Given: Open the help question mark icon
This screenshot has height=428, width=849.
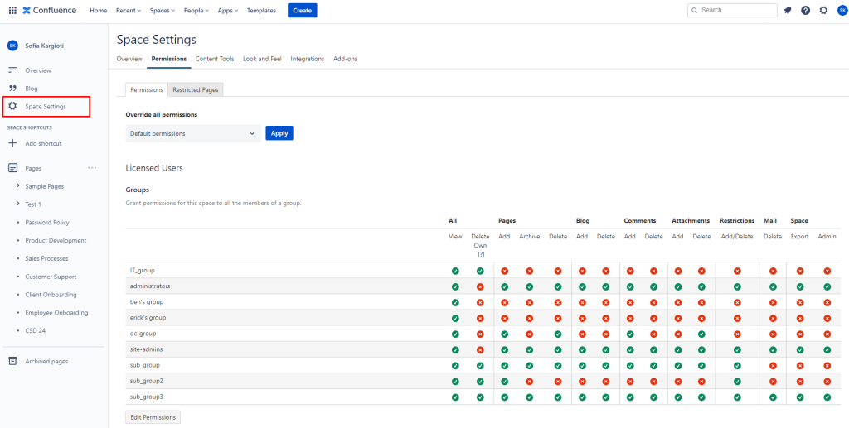Looking at the screenshot, I should (x=805, y=10).
